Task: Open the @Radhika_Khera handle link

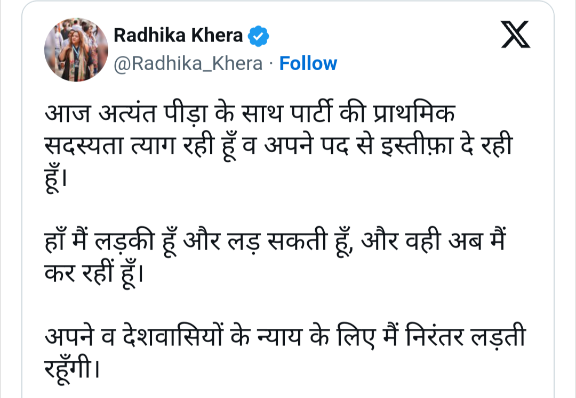Action: 188,64
